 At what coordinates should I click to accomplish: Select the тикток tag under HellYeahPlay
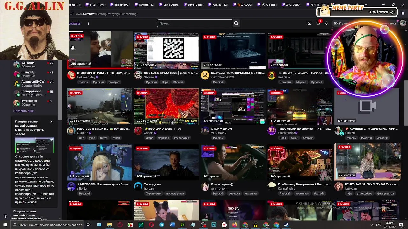coord(84,82)
